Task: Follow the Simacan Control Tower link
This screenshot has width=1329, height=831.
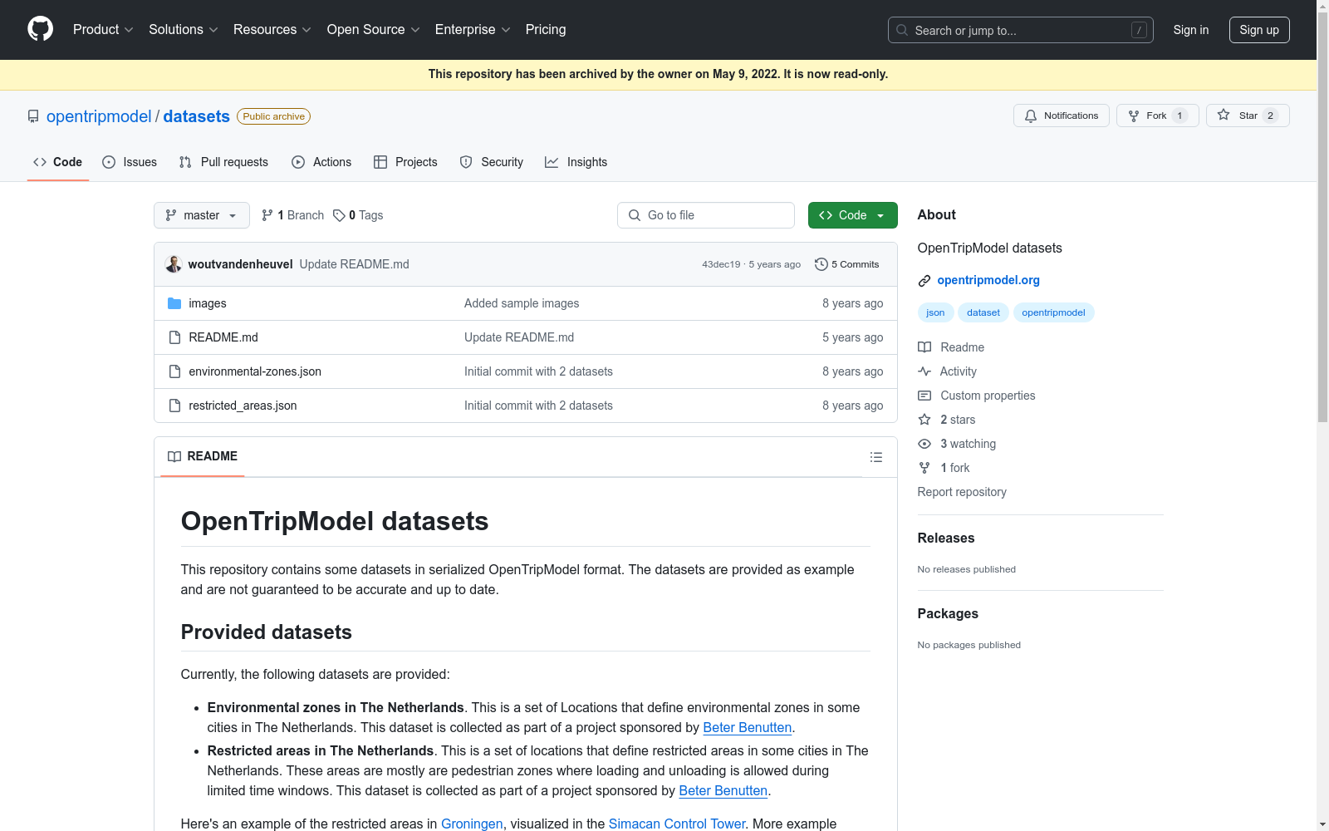Action: tap(677, 824)
